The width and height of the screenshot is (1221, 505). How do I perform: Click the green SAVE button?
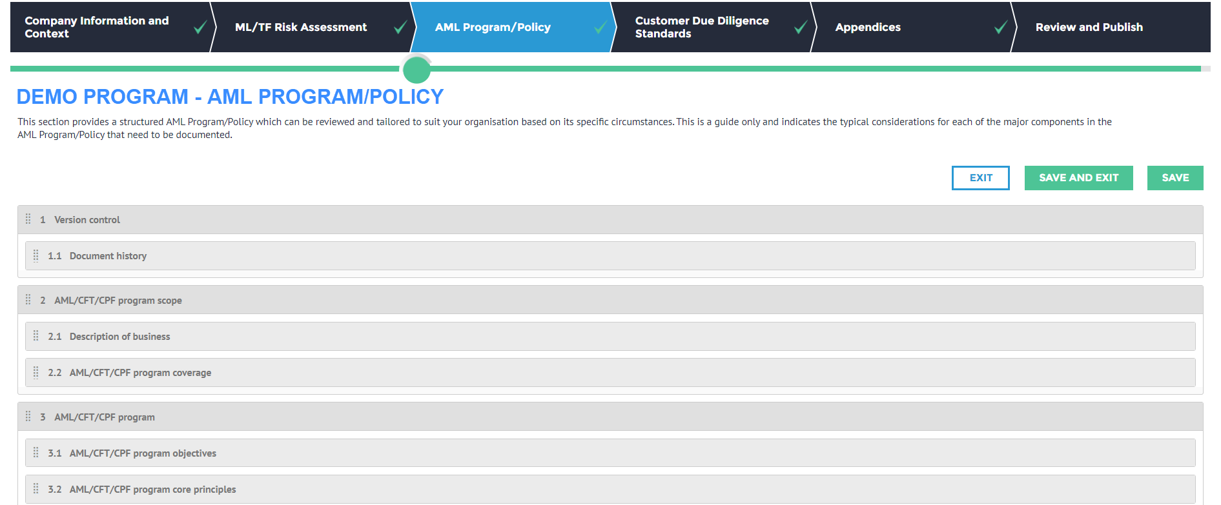(1175, 178)
